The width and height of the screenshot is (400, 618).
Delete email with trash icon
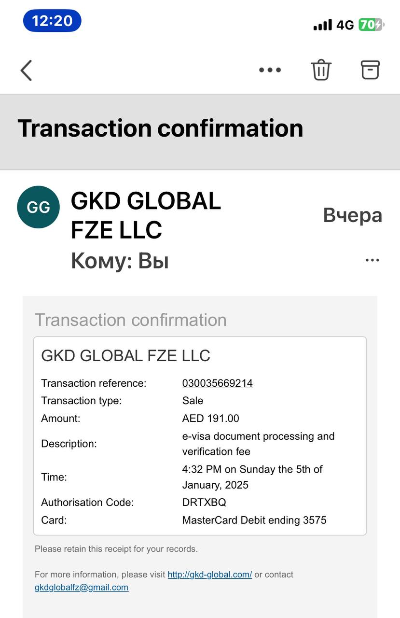tap(321, 70)
